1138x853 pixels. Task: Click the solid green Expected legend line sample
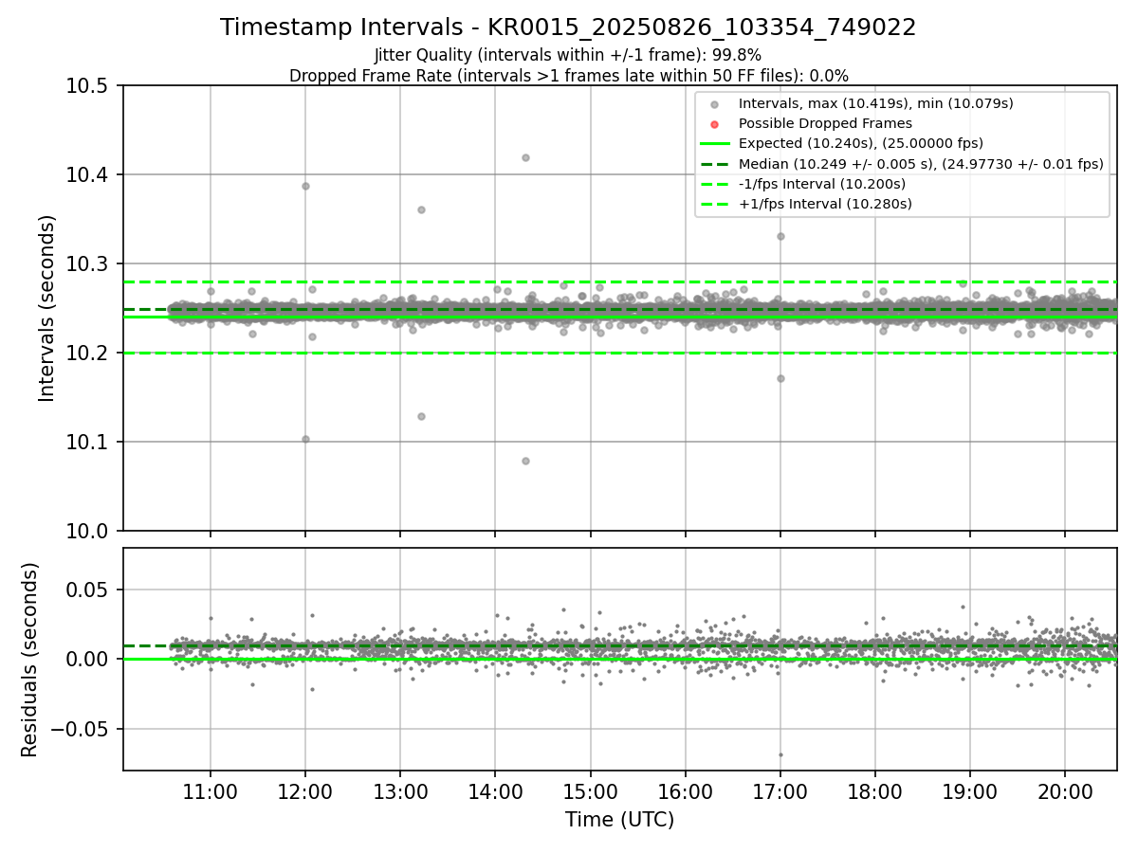pyautogui.click(x=715, y=143)
